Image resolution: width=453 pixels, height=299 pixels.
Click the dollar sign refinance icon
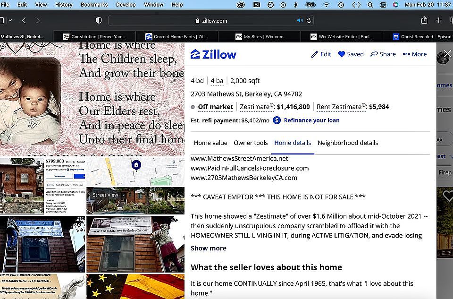pos(277,120)
